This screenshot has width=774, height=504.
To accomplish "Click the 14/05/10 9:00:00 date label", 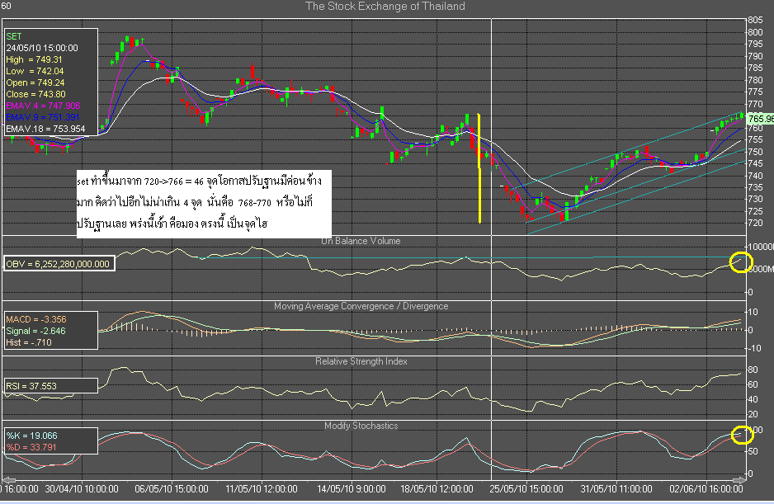I will coord(351,488).
